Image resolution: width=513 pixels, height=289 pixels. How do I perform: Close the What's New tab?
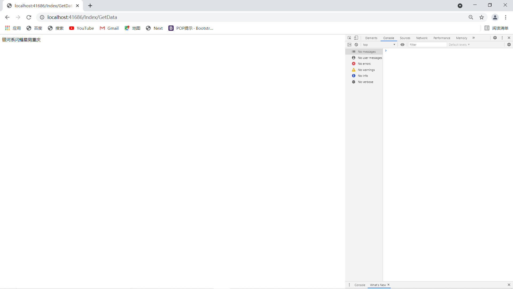pyautogui.click(x=389, y=285)
